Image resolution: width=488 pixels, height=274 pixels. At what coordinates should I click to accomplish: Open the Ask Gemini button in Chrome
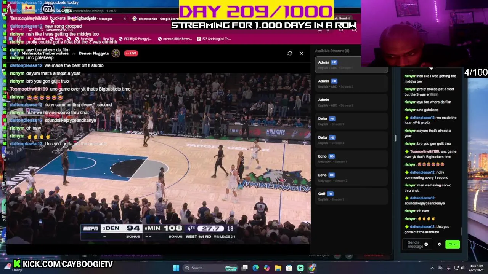click(341, 18)
